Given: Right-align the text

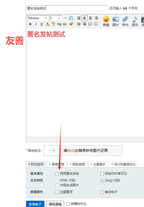Looking at the screenshot, I should click(x=96, y=18).
